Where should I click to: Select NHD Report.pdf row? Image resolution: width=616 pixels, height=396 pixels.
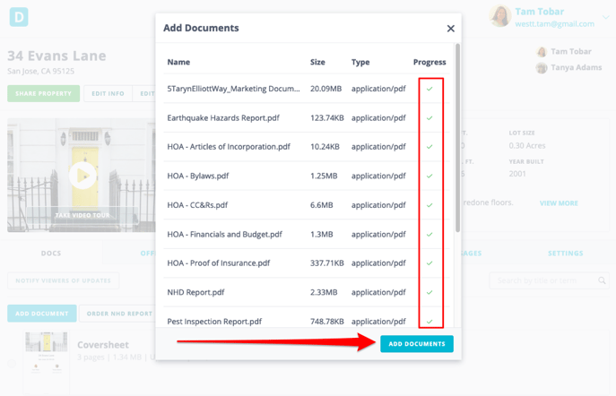tap(307, 292)
